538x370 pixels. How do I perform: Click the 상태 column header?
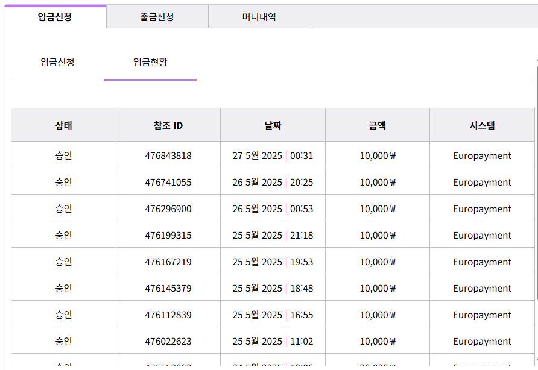coord(63,125)
